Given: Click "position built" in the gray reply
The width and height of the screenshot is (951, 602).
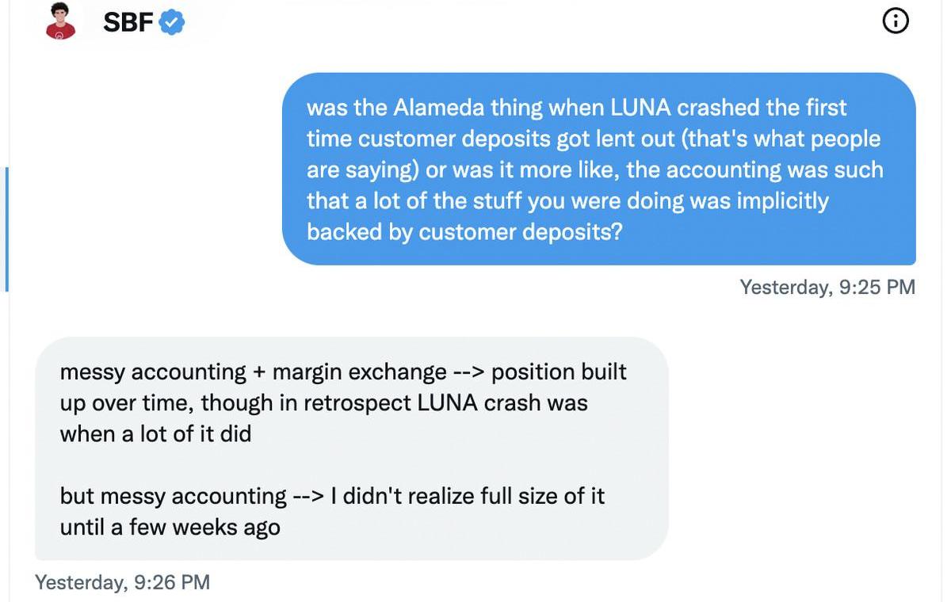Looking at the screenshot, I should 559,371.
